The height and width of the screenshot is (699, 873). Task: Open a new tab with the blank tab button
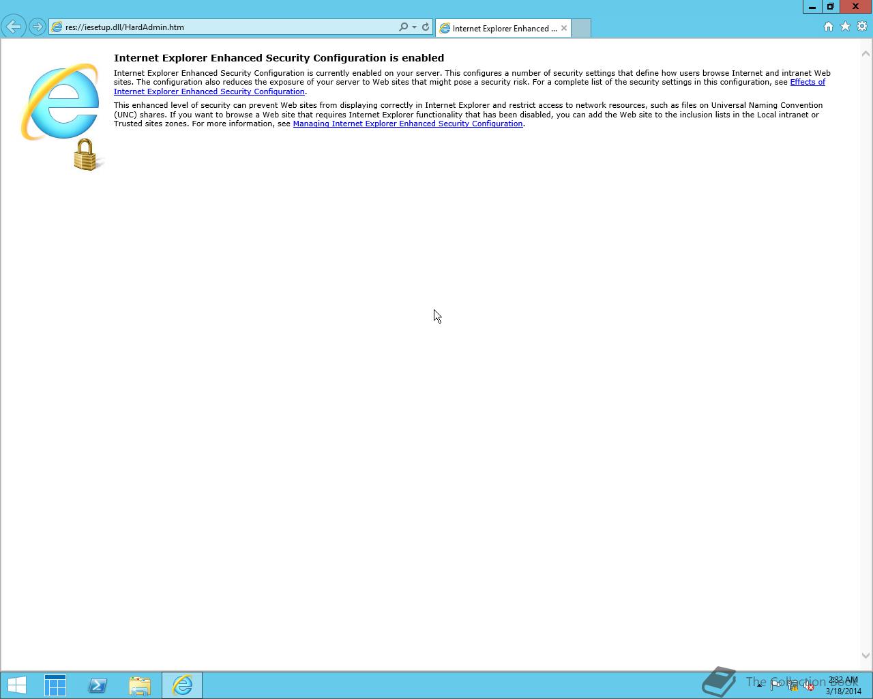pyautogui.click(x=581, y=28)
